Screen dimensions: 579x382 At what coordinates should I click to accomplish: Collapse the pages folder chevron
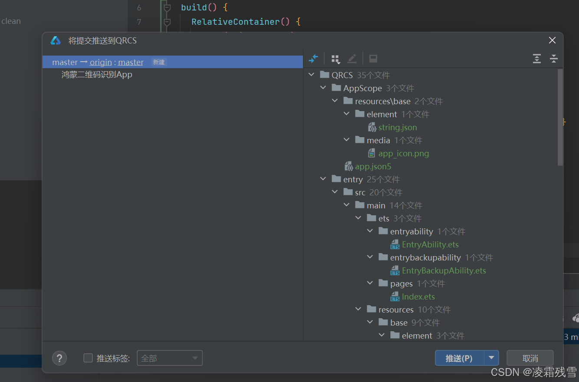[370, 283]
